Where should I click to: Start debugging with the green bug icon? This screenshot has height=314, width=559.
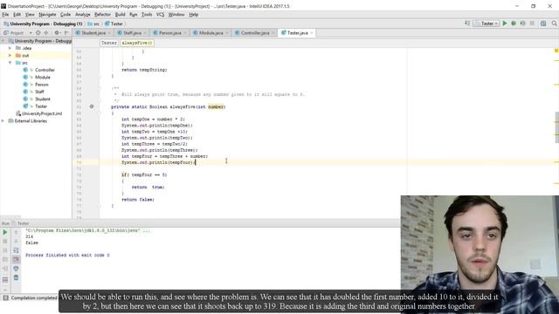(514, 24)
